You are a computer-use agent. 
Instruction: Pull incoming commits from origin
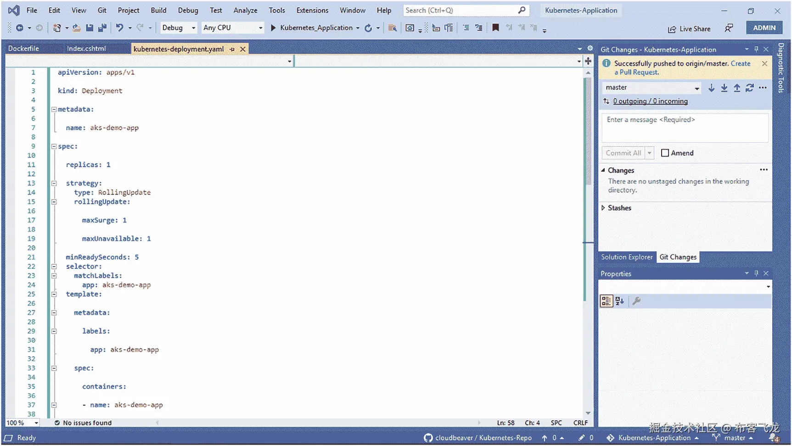pyautogui.click(x=724, y=88)
